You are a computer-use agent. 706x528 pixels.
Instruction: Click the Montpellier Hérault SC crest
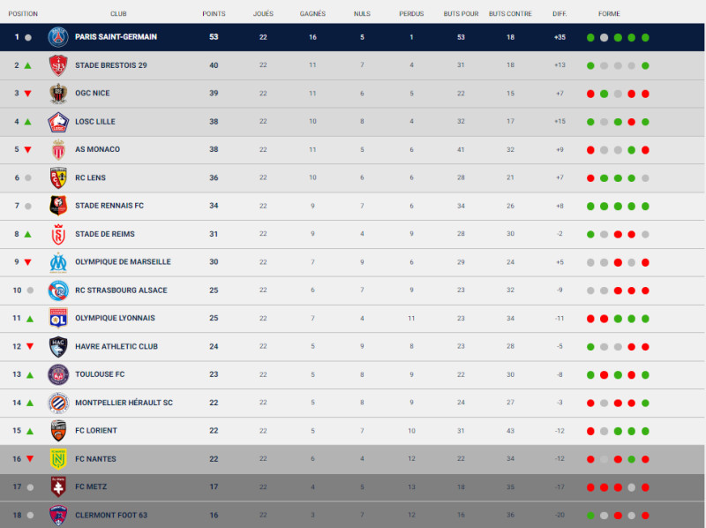(58, 403)
